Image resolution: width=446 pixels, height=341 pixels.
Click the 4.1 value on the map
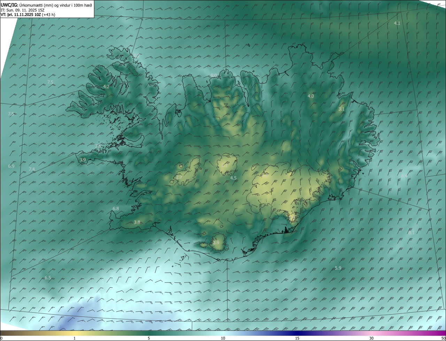point(397,23)
